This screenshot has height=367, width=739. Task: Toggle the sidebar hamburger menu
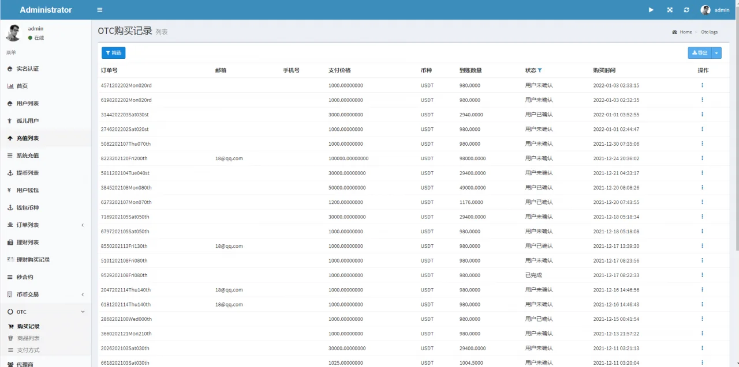[100, 10]
